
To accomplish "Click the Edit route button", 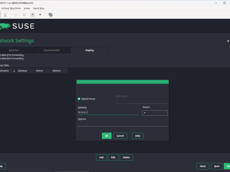I will pyautogui.click(x=113, y=157).
